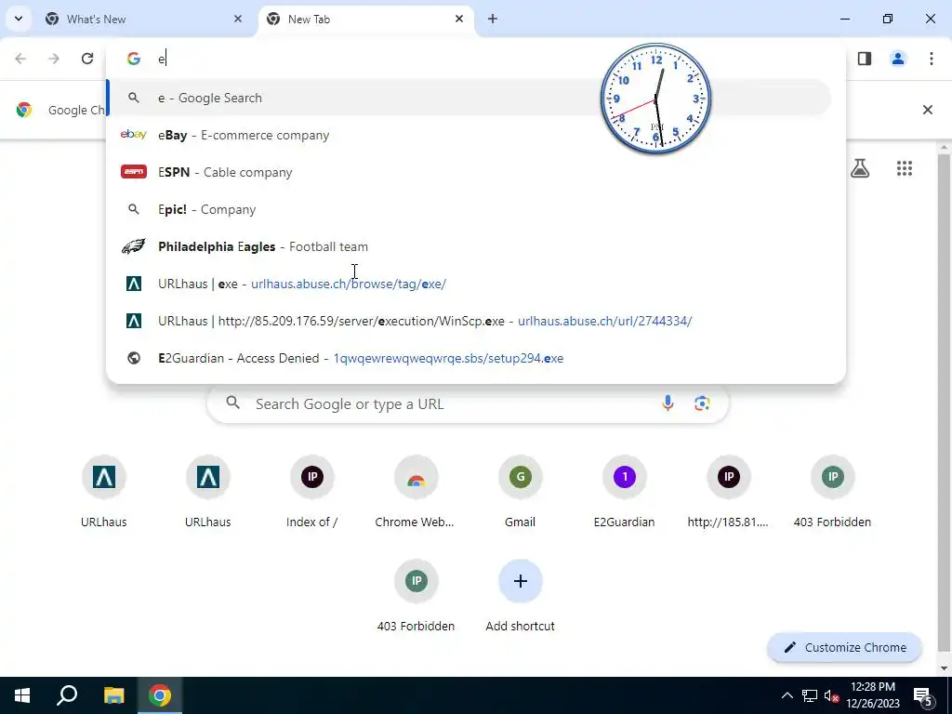Open the notification center icon

pyautogui.click(x=923, y=695)
